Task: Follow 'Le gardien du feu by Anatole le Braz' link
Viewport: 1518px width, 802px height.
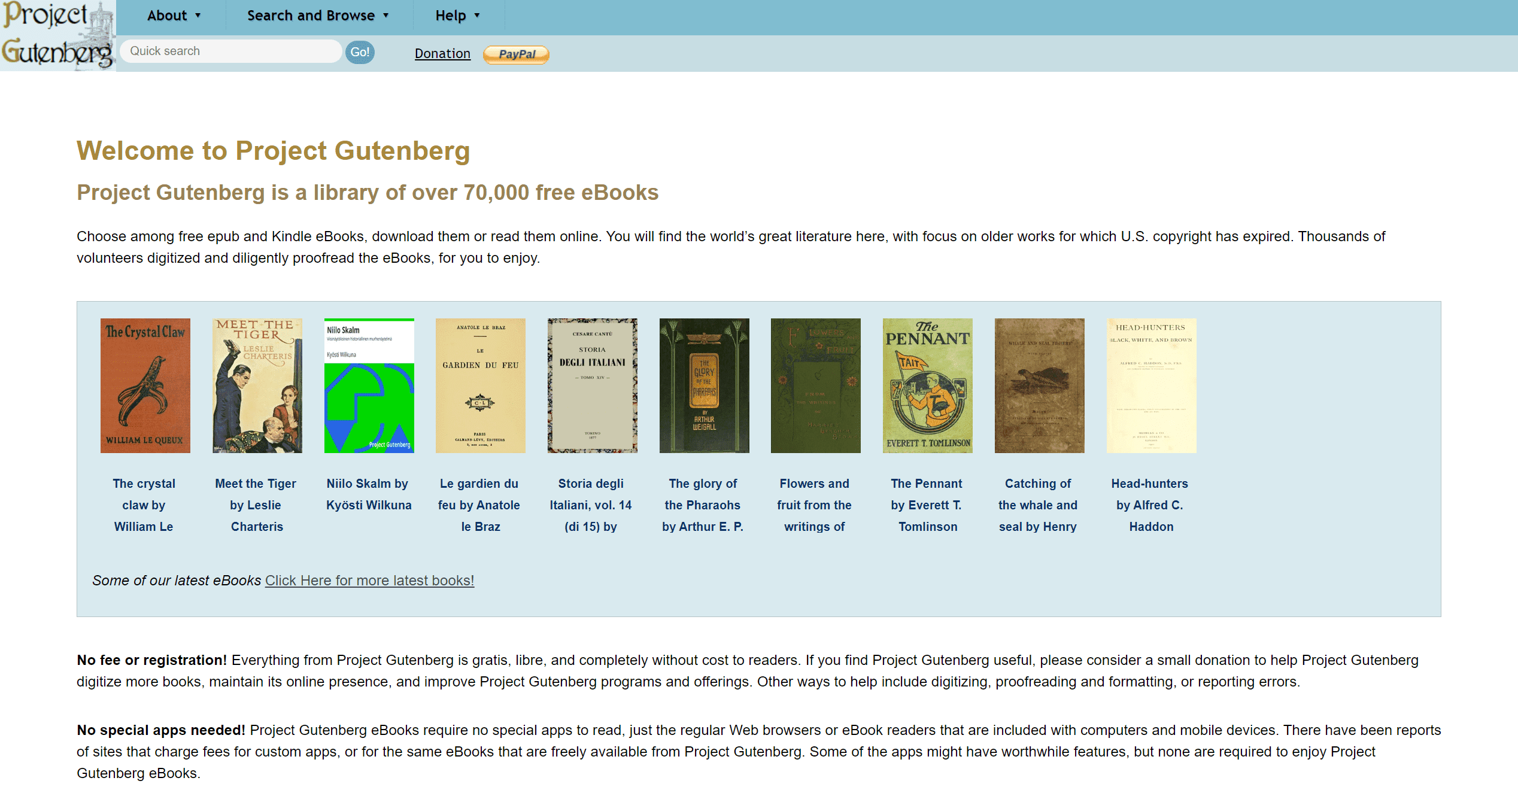Action: pos(479,505)
